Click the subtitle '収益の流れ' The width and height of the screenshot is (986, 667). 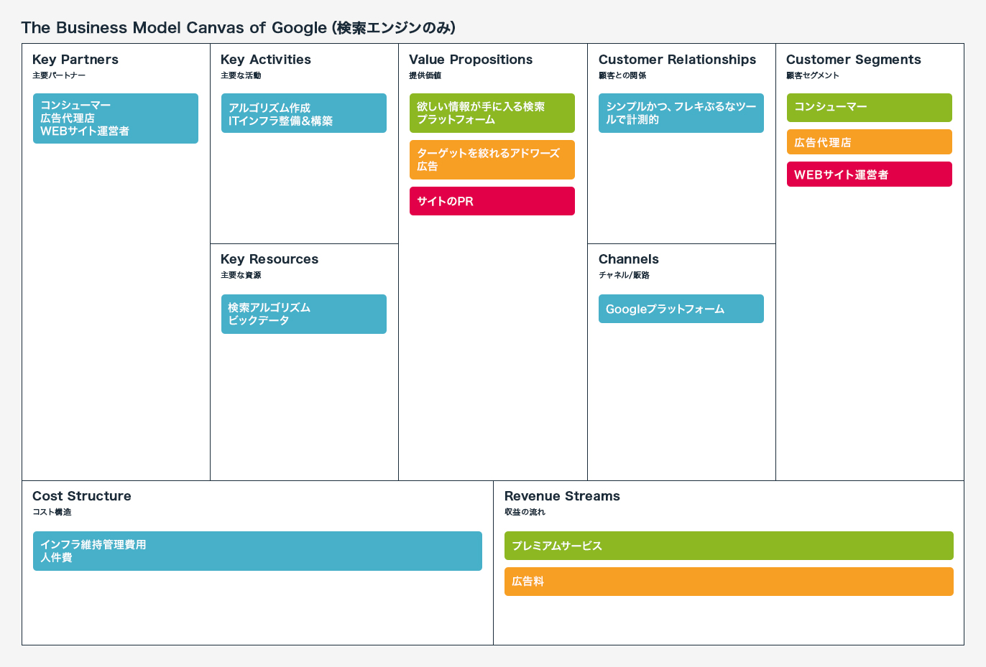[525, 512]
